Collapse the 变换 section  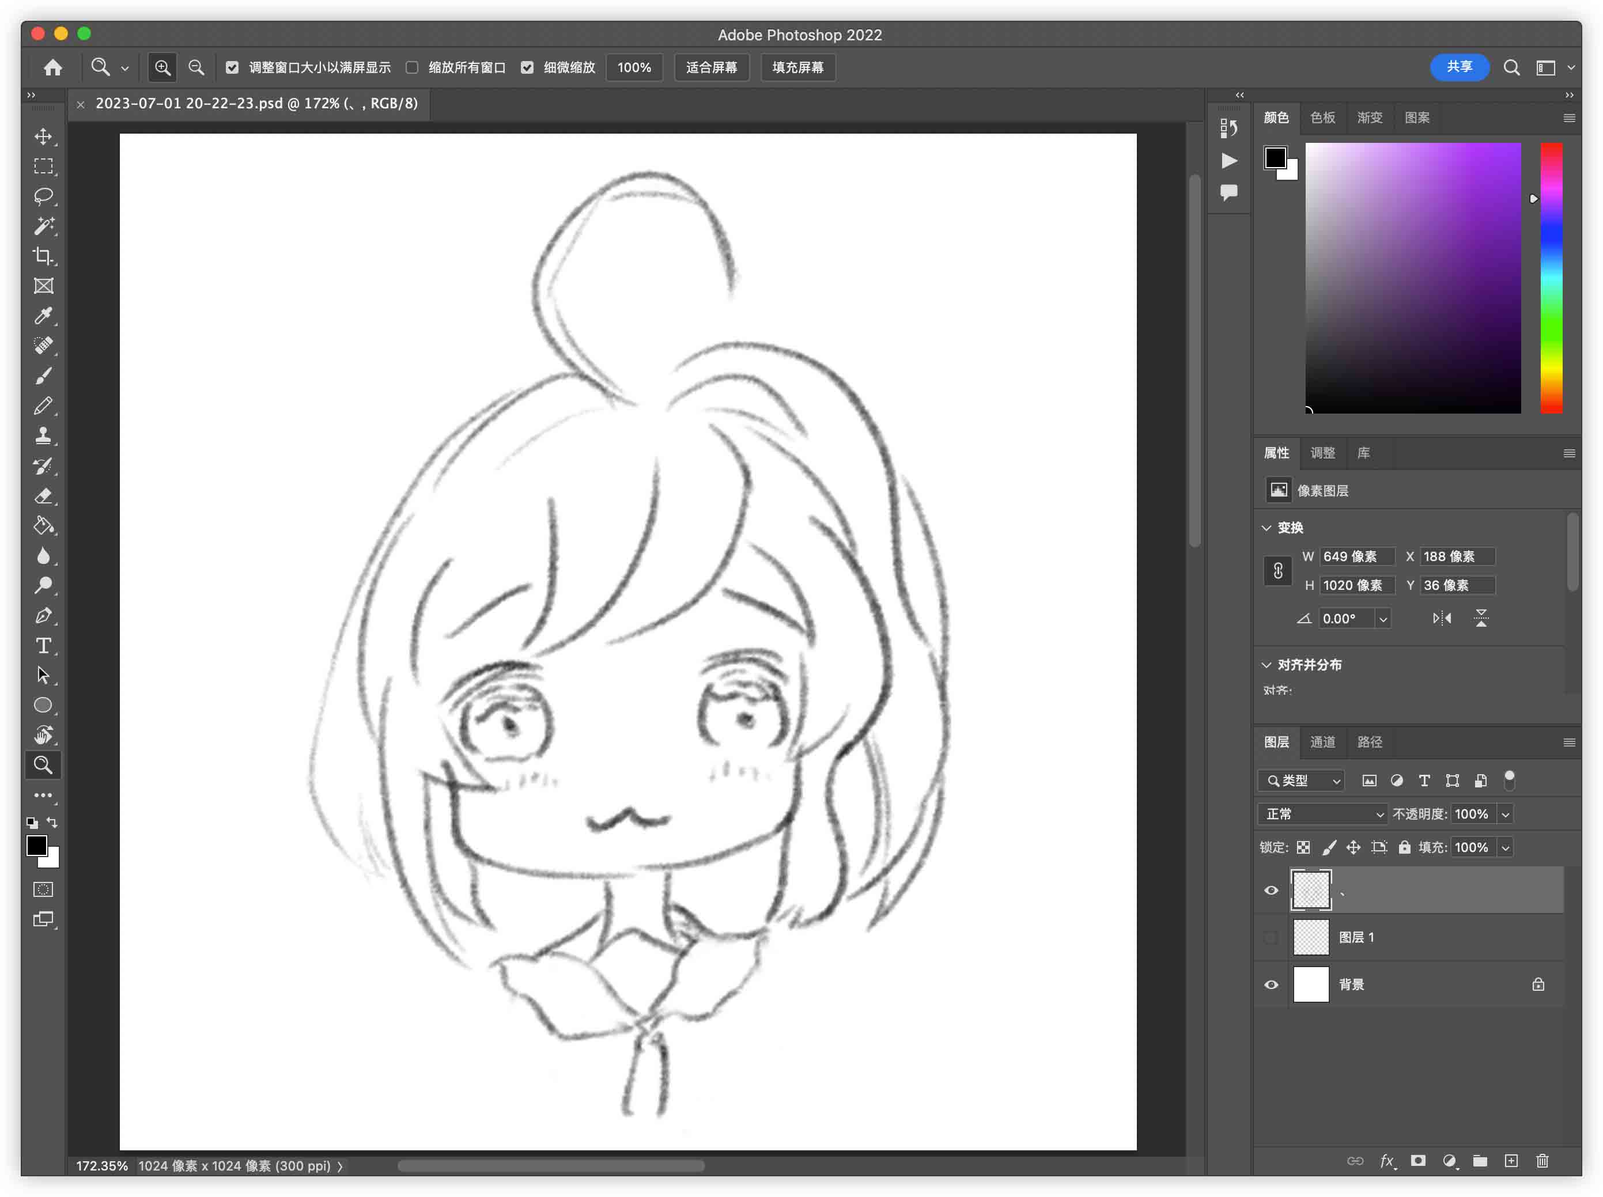click(1266, 528)
